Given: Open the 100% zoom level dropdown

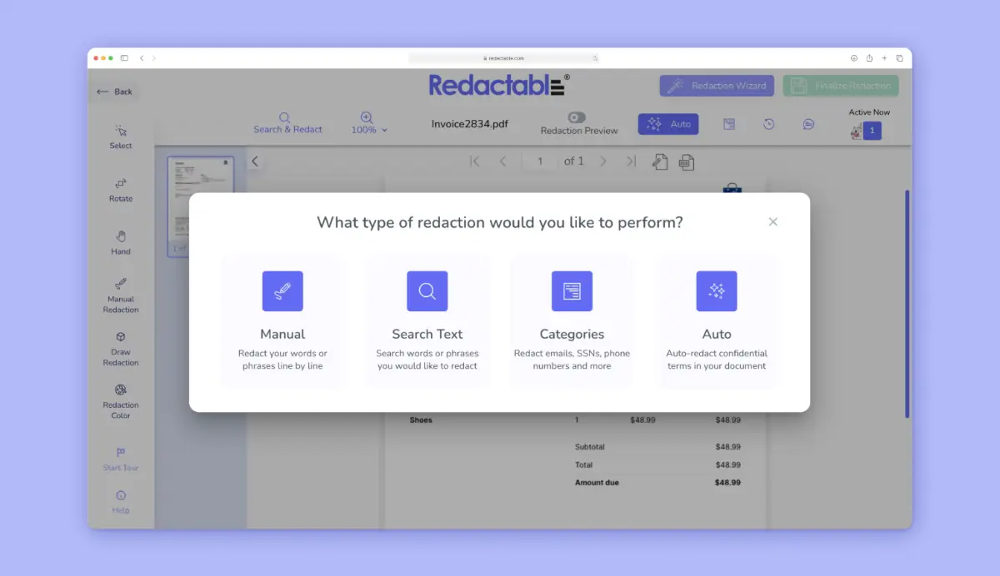Looking at the screenshot, I should pyautogui.click(x=368, y=123).
